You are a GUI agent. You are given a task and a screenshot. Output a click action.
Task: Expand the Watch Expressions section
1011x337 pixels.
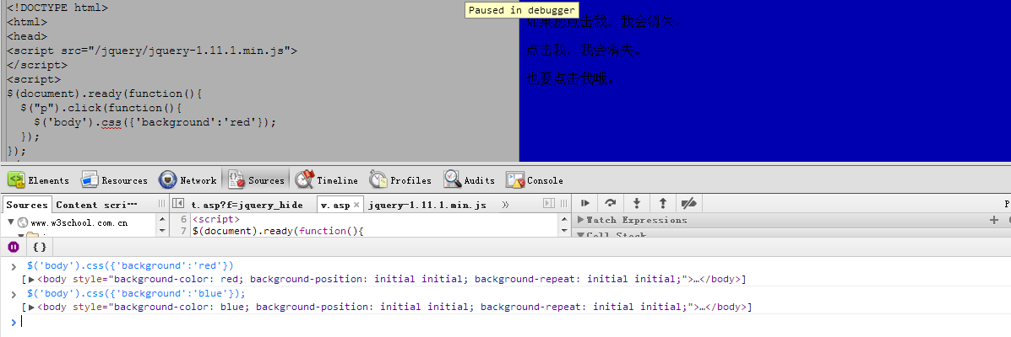point(581,220)
